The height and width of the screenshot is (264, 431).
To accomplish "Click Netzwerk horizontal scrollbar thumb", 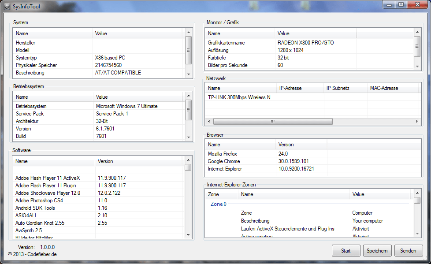I will pyautogui.click(x=273, y=121).
